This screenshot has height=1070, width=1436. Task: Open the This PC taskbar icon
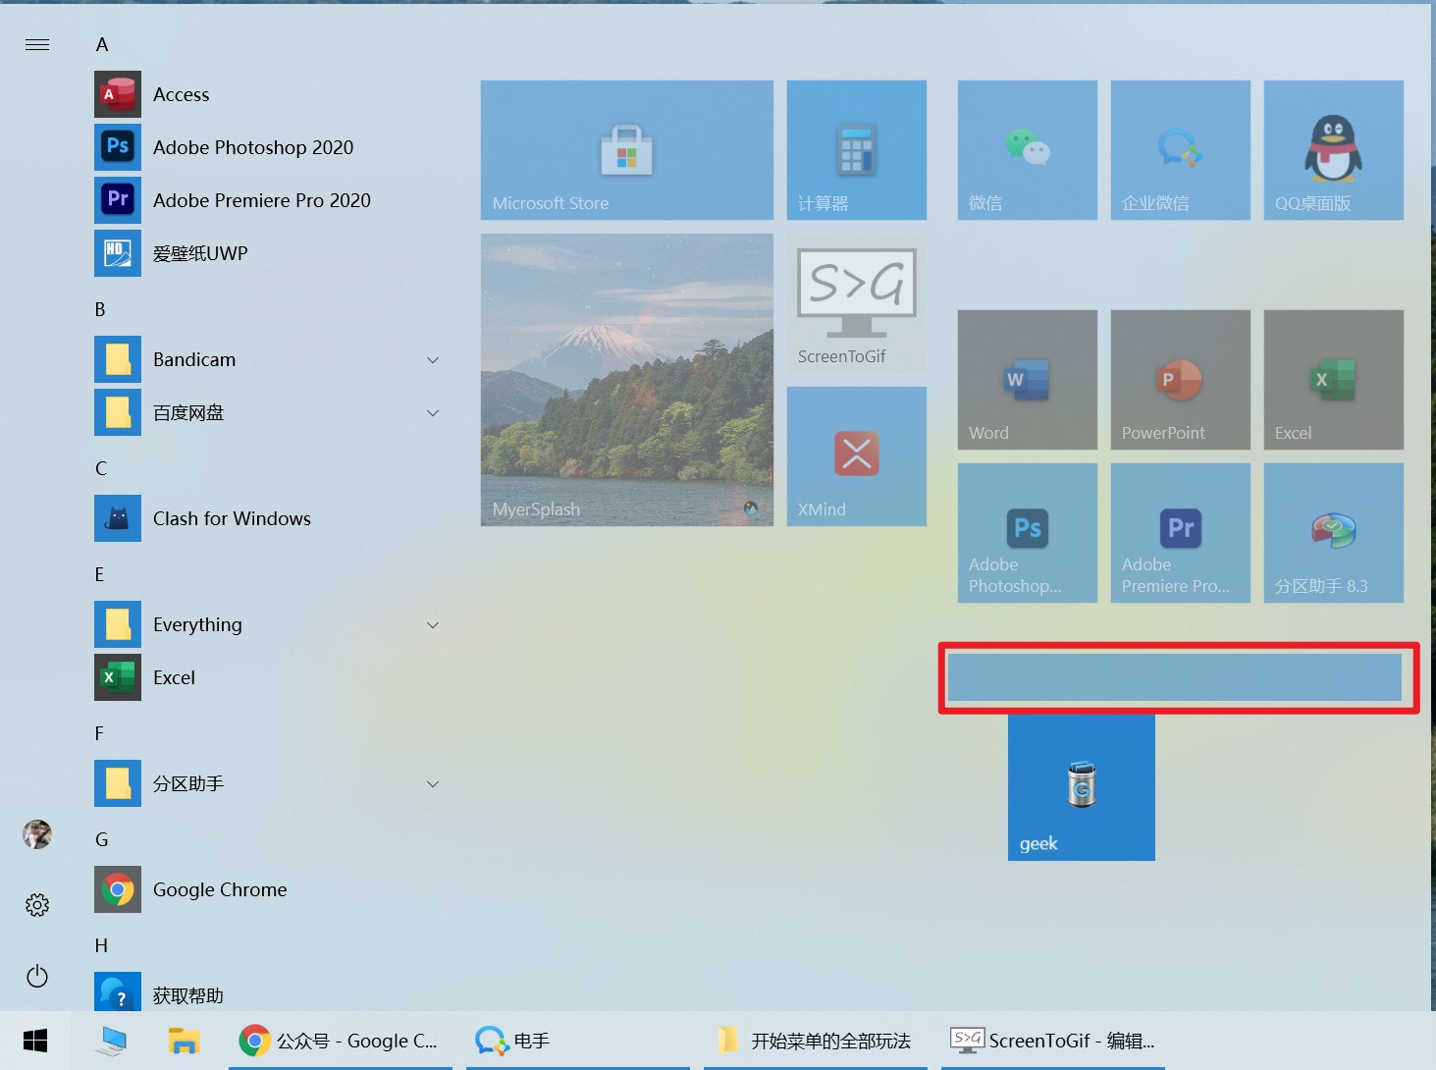111,1041
